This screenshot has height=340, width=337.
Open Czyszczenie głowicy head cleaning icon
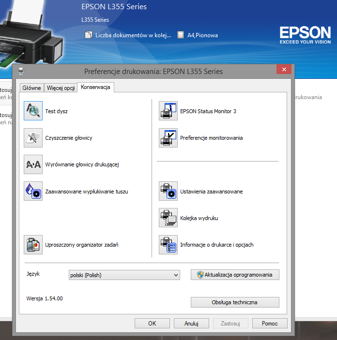pyautogui.click(x=33, y=138)
